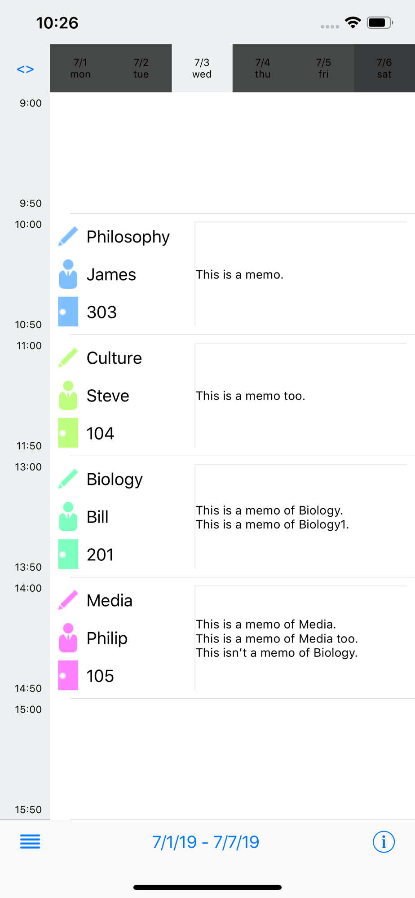415x898 pixels.
Task: Tap the blue pencil icon beside Philosophy
Action: click(68, 237)
